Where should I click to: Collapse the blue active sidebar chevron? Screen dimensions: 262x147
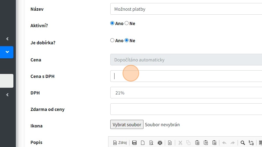click(7, 52)
